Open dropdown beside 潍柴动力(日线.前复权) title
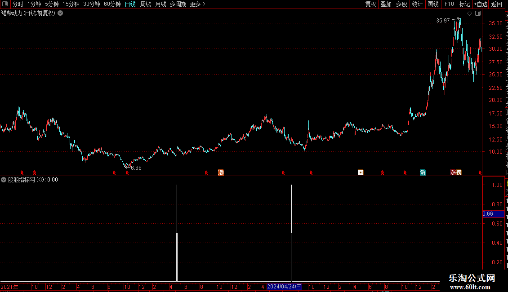The image size is (508, 292). click(60, 13)
